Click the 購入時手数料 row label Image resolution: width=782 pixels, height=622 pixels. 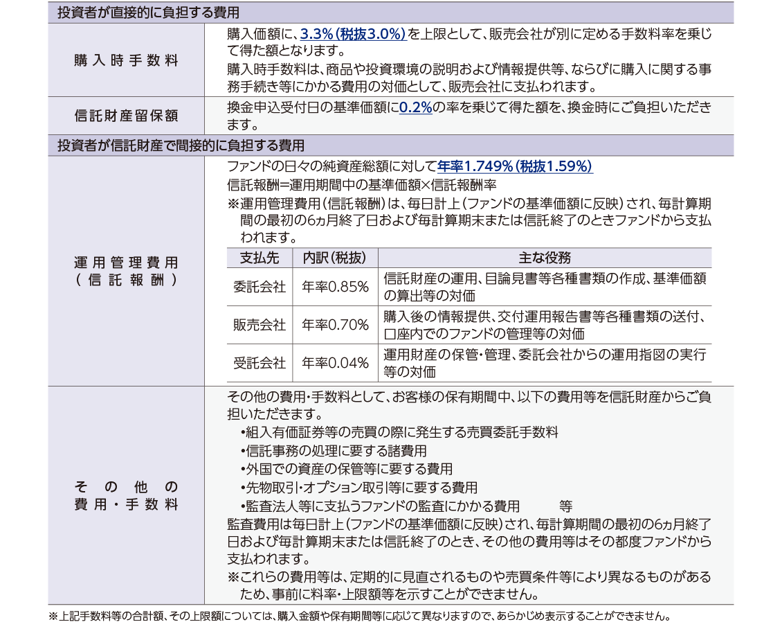pos(126,60)
